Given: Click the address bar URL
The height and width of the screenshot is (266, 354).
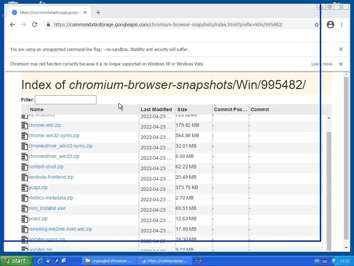Looking at the screenshot, I should click(x=168, y=25).
